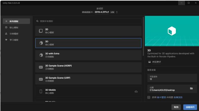199x111 pixels.
Task: Click the template list scrollbar
Action: (x=143, y=36)
